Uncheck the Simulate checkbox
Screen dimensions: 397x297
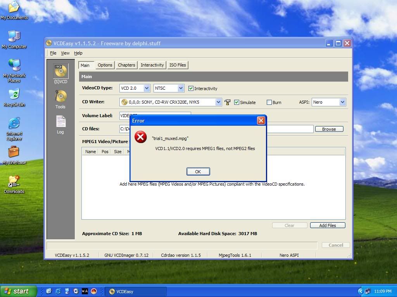click(x=236, y=102)
